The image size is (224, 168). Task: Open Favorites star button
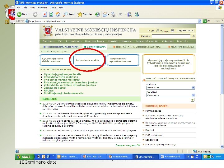(85, 14)
